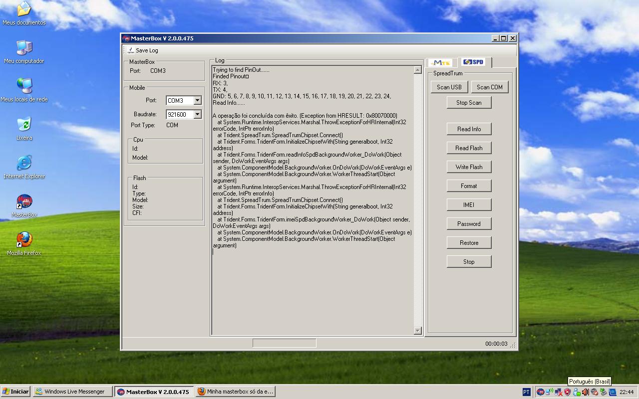Image resolution: width=639 pixels, height=399 pixels.
Task: Click the log scrollbar down arrow
Action: [418, 330]
